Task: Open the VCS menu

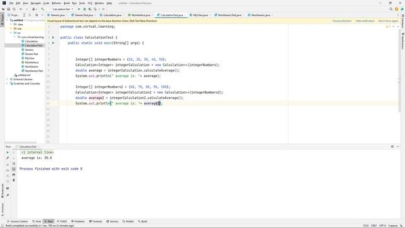Action: [90, 3]
